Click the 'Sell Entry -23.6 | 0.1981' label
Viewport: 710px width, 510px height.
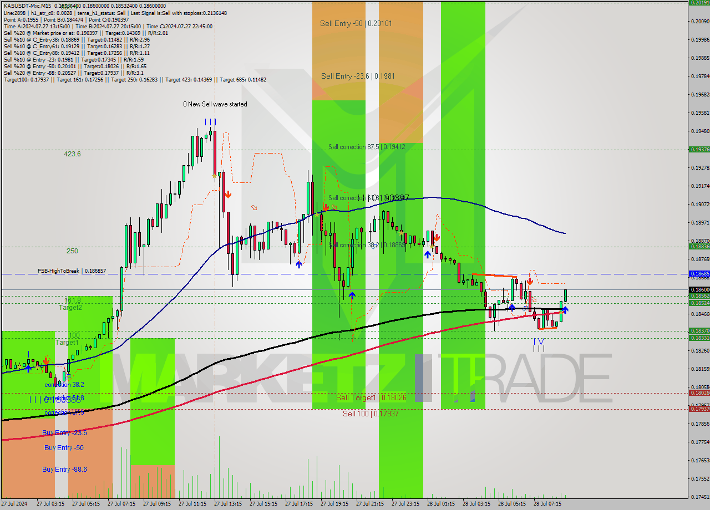(358, 76)
